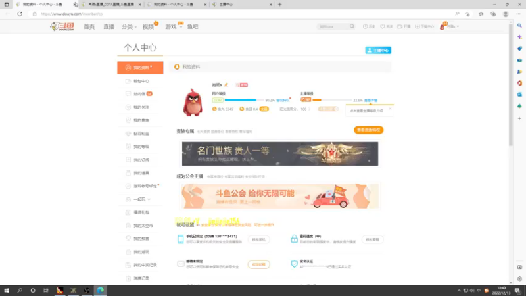
Task: Click the orange streamer level progress bar
Action: (332, 100)
